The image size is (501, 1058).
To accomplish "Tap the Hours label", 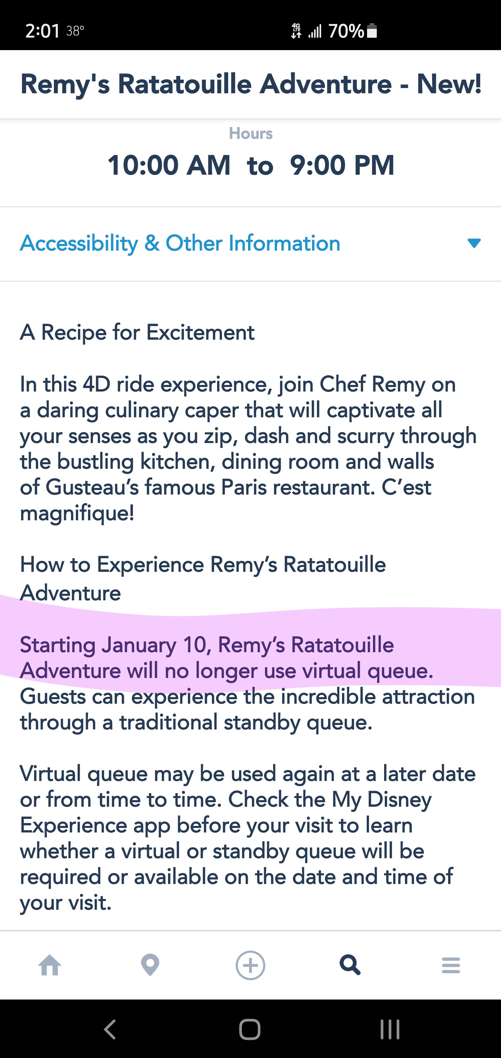I will coord(250,134).
